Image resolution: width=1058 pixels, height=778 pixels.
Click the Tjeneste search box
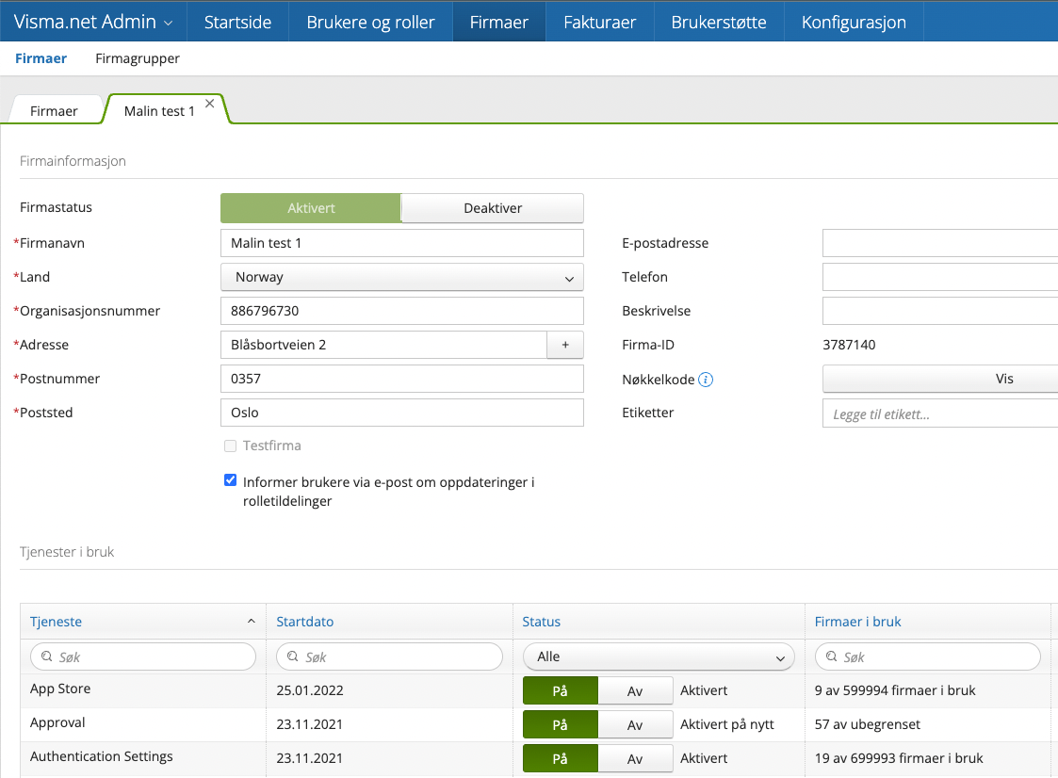pos(143,656)
